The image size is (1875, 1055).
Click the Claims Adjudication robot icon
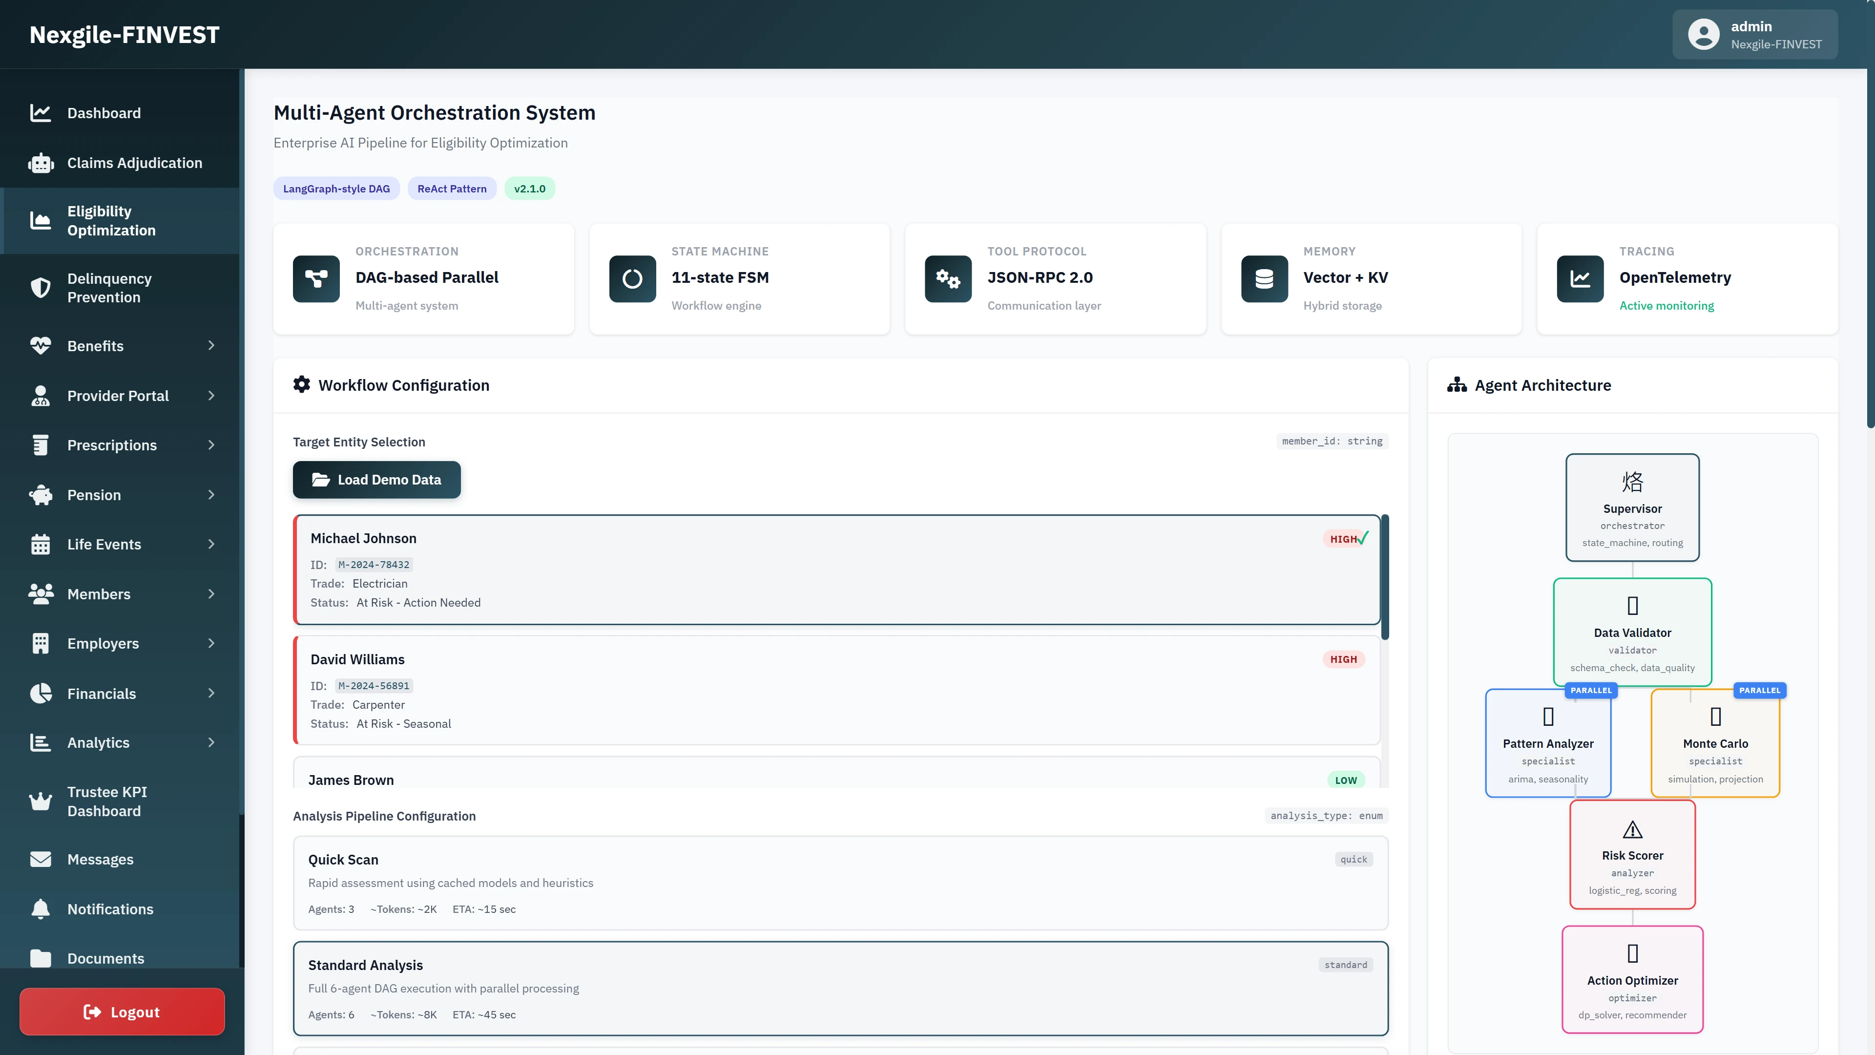click(x=41, y=163)
